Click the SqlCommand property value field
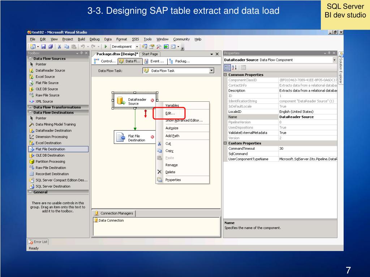This screenshot has height=277, width=370. [308, 154]
